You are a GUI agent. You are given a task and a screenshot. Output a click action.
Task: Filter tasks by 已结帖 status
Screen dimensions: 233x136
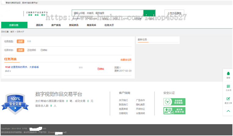[44, 50]
